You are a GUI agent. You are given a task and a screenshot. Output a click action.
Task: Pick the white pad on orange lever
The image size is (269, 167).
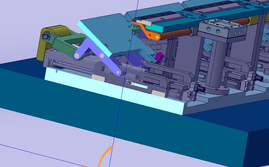click(x=144, y=22)
